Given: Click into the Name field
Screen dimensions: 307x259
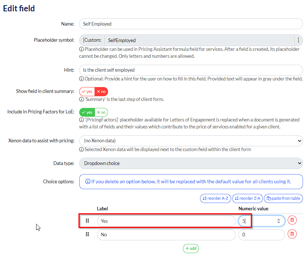Looking at the screenshot, I should 191,24.
